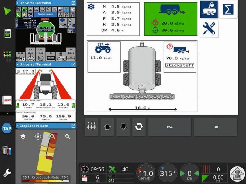246x184 pixels.
Task: Zoom out on the CropSpec map
Action: pos(53,137)
